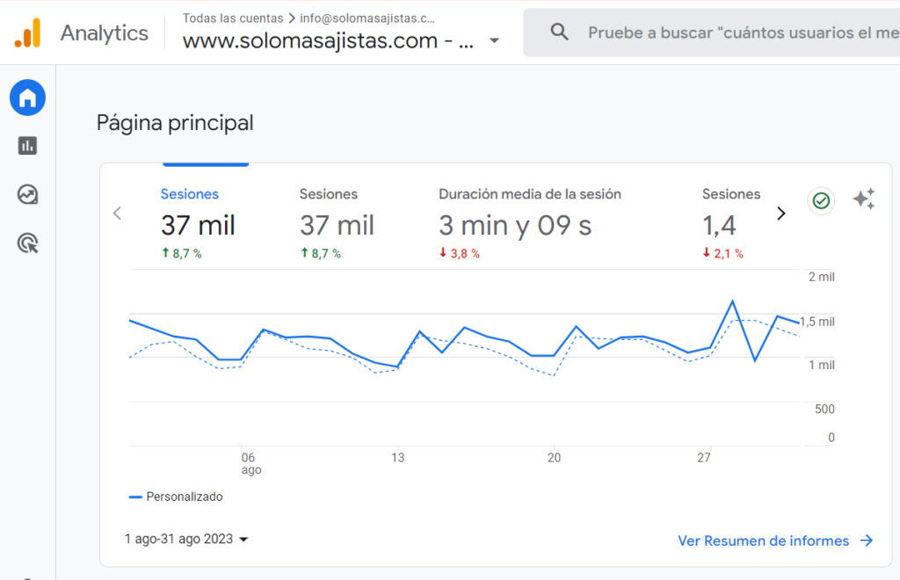Click the 20 date axis label
The height and width of the screenshot is (580, 900).
pyautogui.click(x=554, y=458)
